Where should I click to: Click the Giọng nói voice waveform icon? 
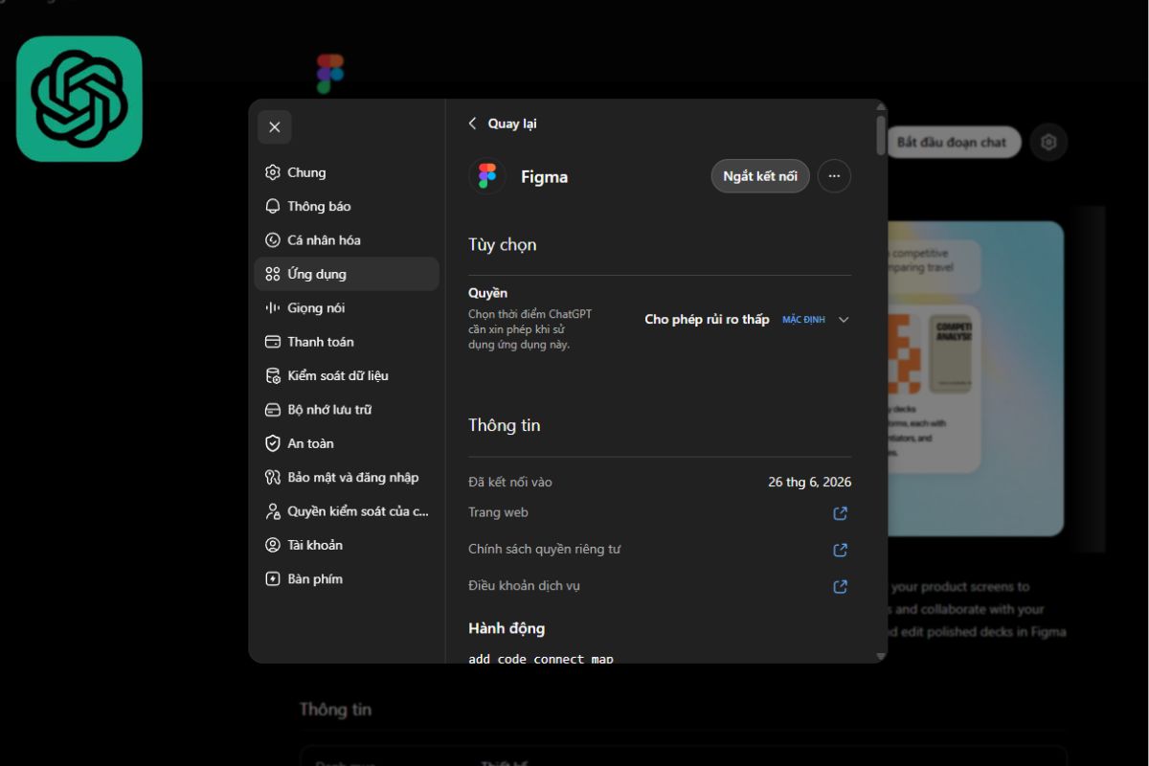[x=273, y=307]
